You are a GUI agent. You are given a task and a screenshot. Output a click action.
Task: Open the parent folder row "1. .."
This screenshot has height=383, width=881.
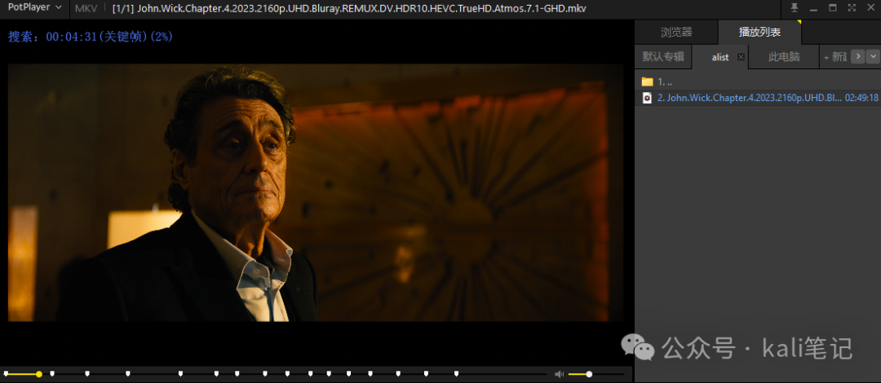tap(757, 82)
